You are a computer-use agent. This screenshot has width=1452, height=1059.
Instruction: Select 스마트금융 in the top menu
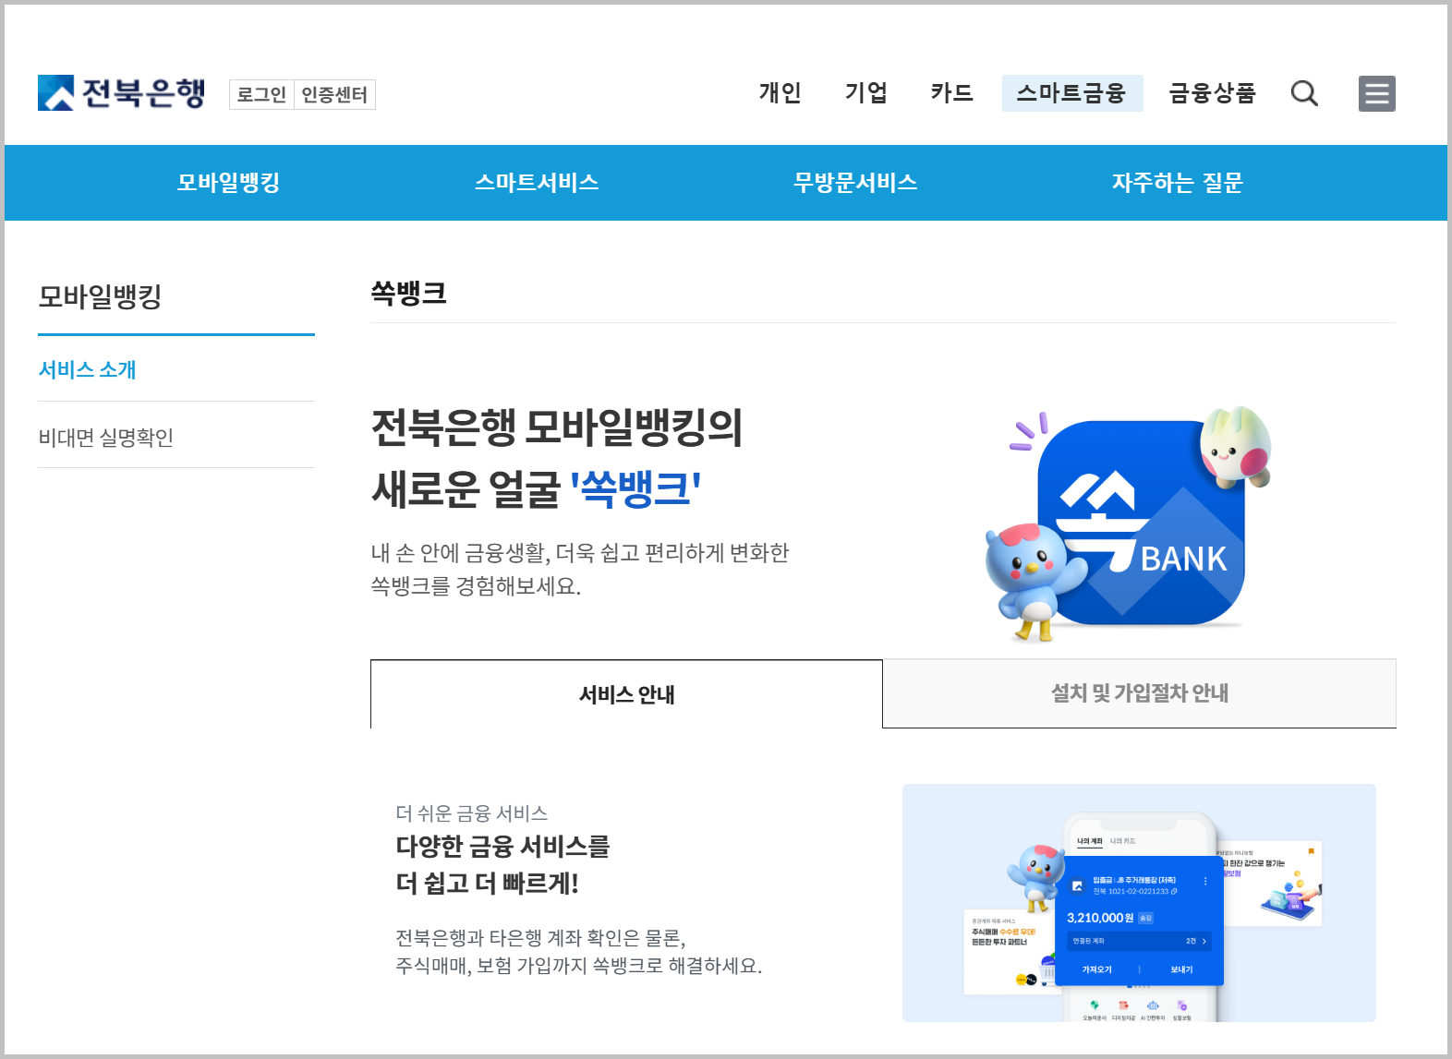coord(1072,93)
